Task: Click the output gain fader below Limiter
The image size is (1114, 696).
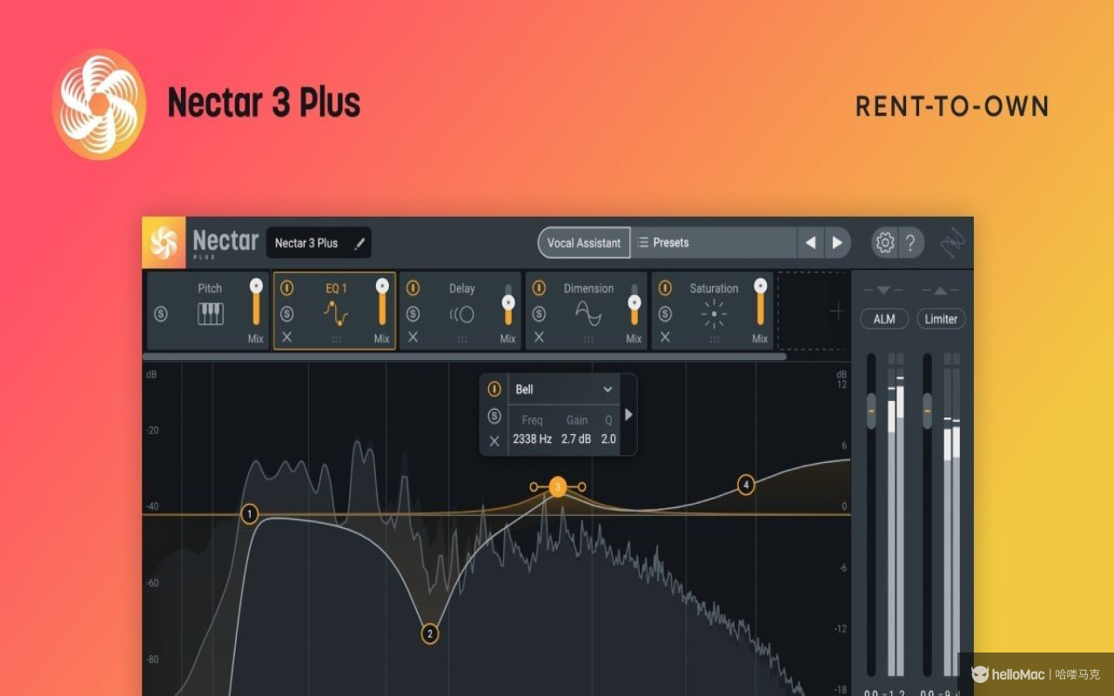Action: [928, 411]
